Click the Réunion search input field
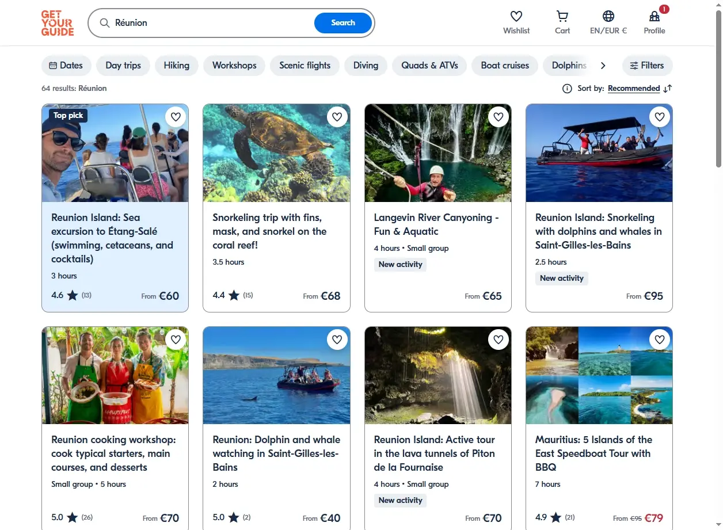This screenshot has width=723, height=530. [213, 23]
